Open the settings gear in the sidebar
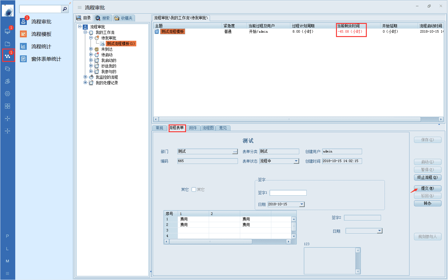The height and width of the screenshot is (280, 448). (x=7, y=94)
